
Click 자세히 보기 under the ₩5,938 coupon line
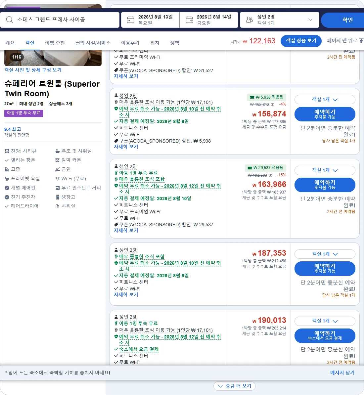(x=126, y=147)
